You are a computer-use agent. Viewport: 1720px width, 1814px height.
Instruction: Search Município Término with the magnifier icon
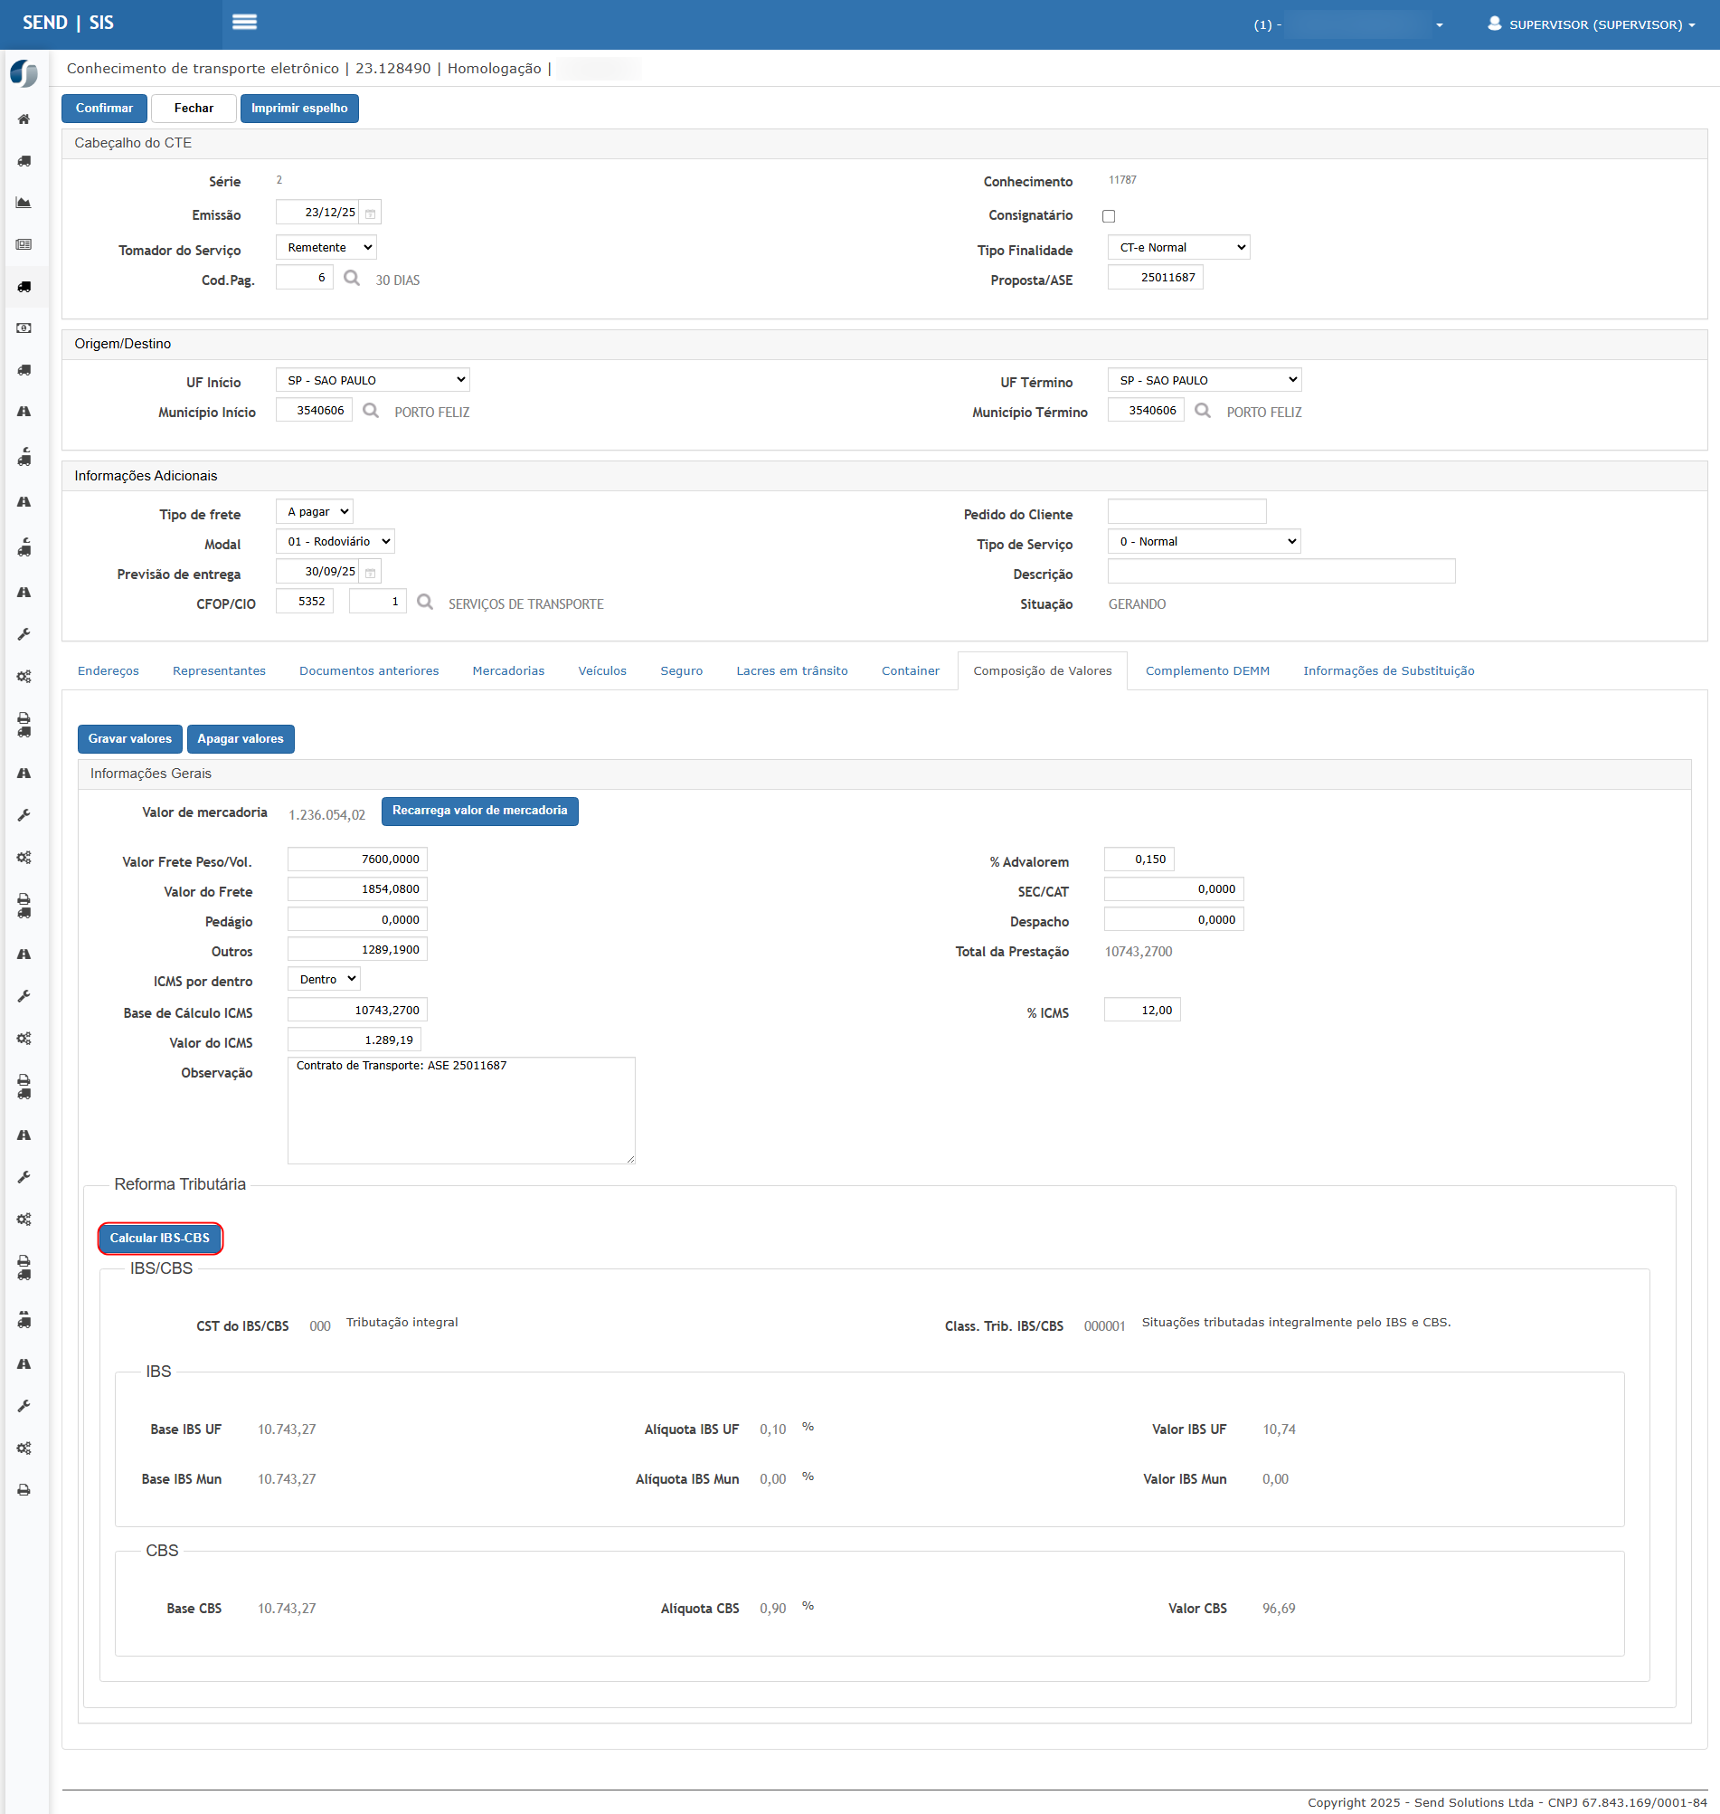[x=1202, y=411]
